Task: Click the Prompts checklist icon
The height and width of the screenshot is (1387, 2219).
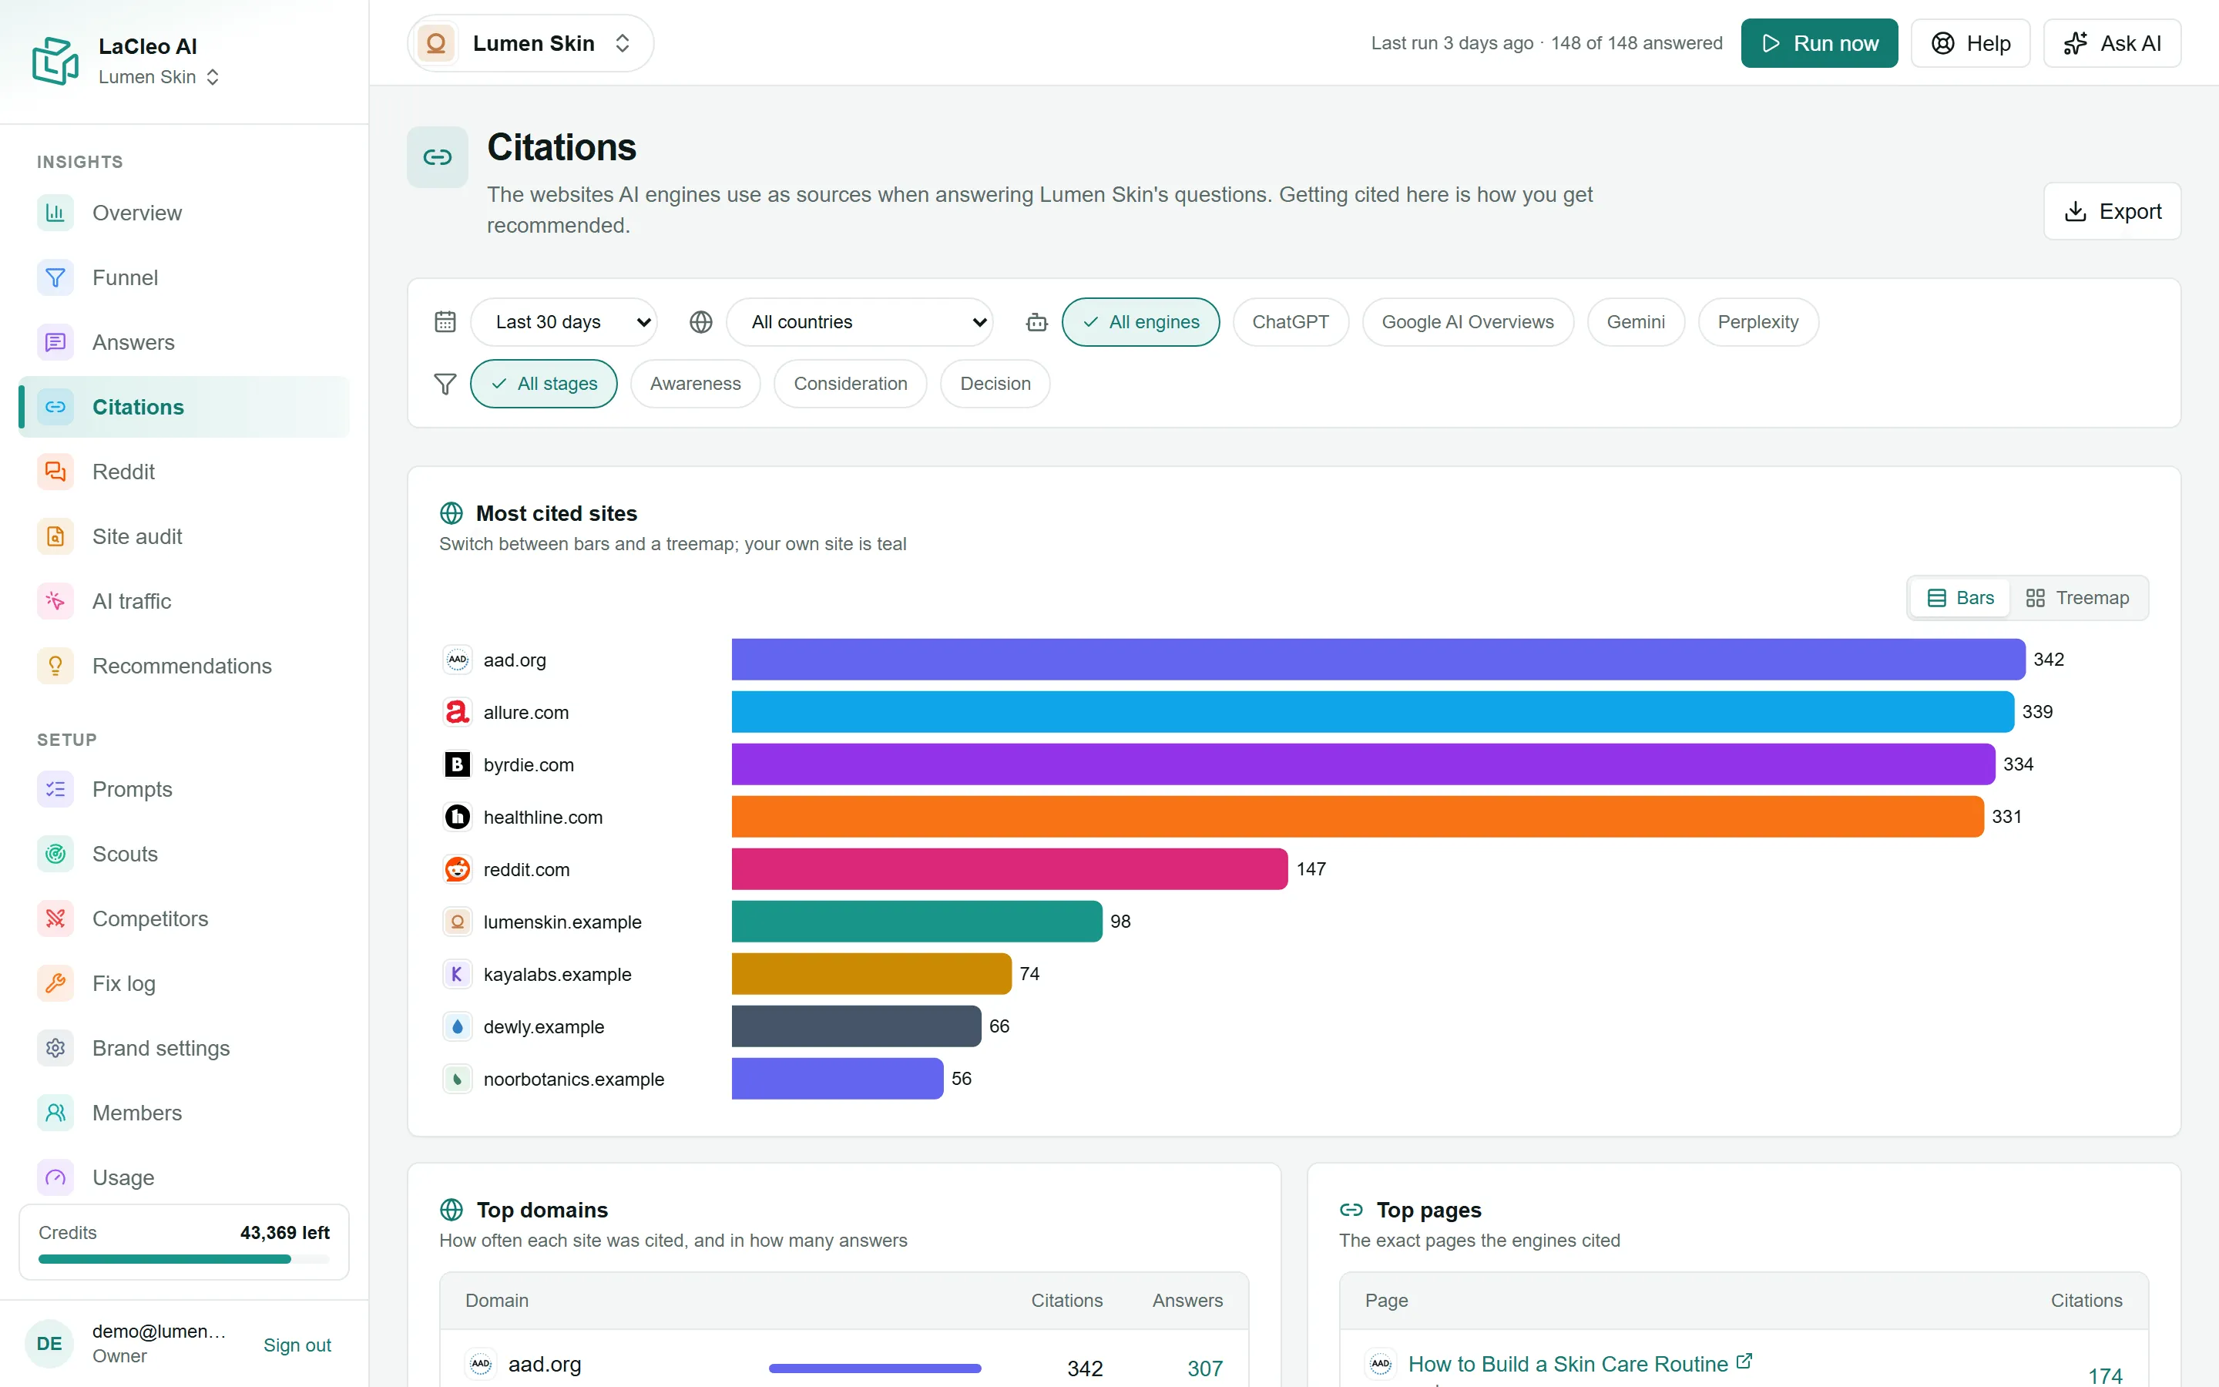Action: click(x=55, y=789)
